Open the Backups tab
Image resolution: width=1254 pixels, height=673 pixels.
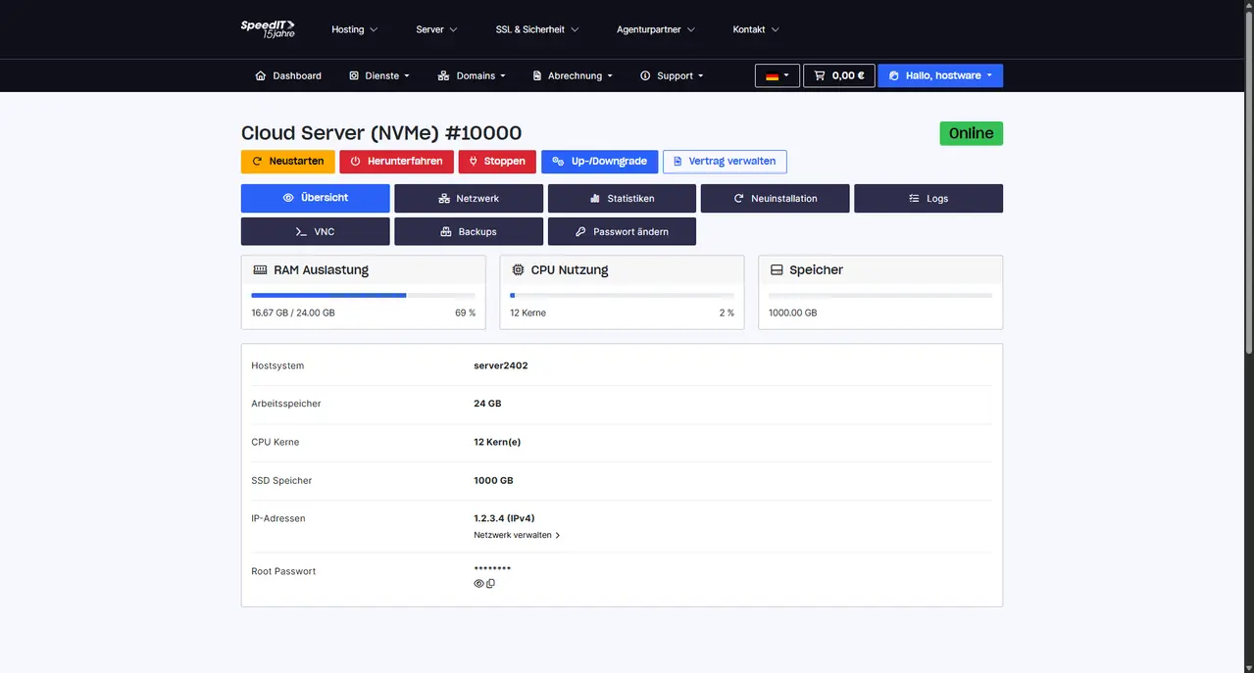click(469, 231)
